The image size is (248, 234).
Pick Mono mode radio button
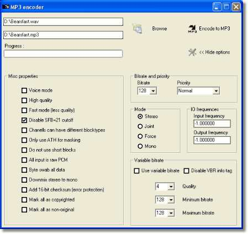[x=140, y=146]
